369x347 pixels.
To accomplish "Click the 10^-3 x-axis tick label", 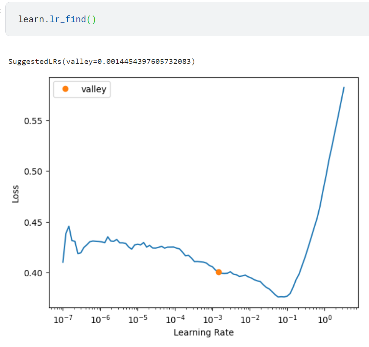I will point(213,319).
